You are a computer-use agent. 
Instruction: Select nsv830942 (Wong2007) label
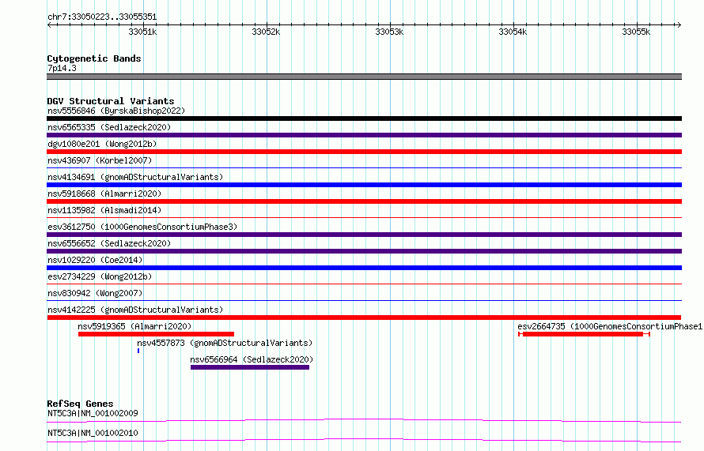point(95,293)
